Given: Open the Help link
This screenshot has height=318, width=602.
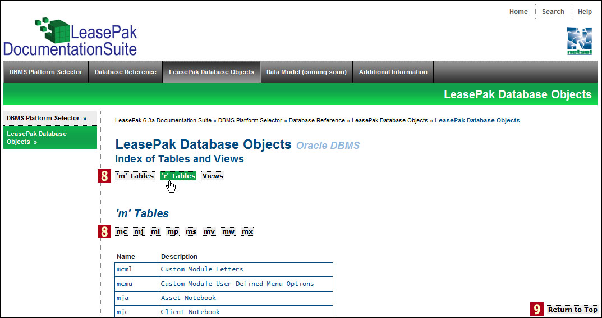Looking at the screenshot, I should 585,12.
